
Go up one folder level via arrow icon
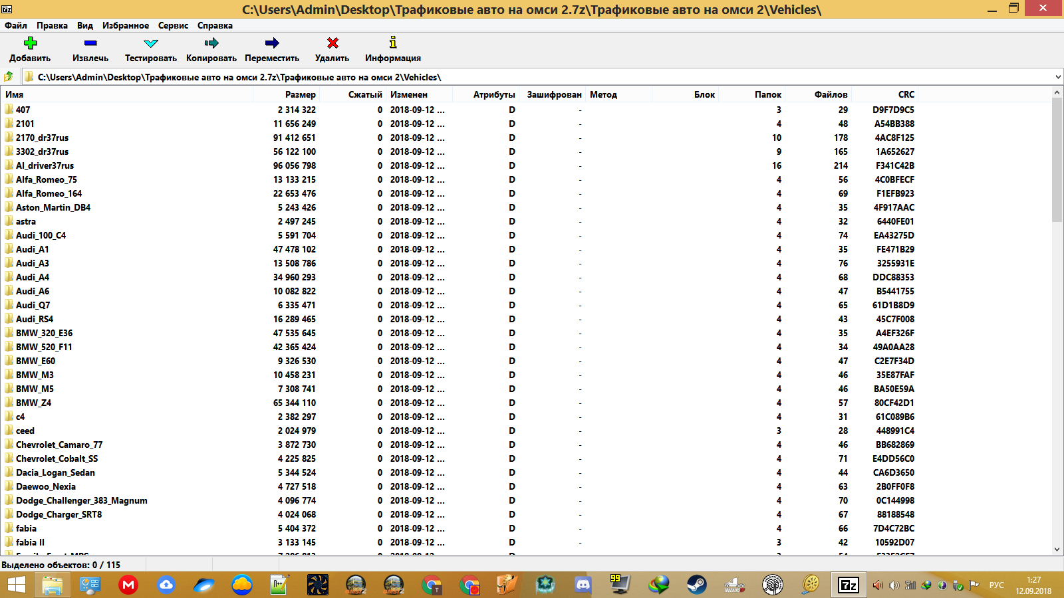(x=9, y=77)
